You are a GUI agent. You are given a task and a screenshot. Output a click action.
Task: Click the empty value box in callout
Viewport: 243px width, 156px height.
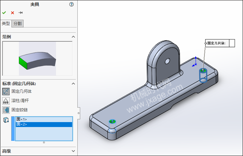232,43
